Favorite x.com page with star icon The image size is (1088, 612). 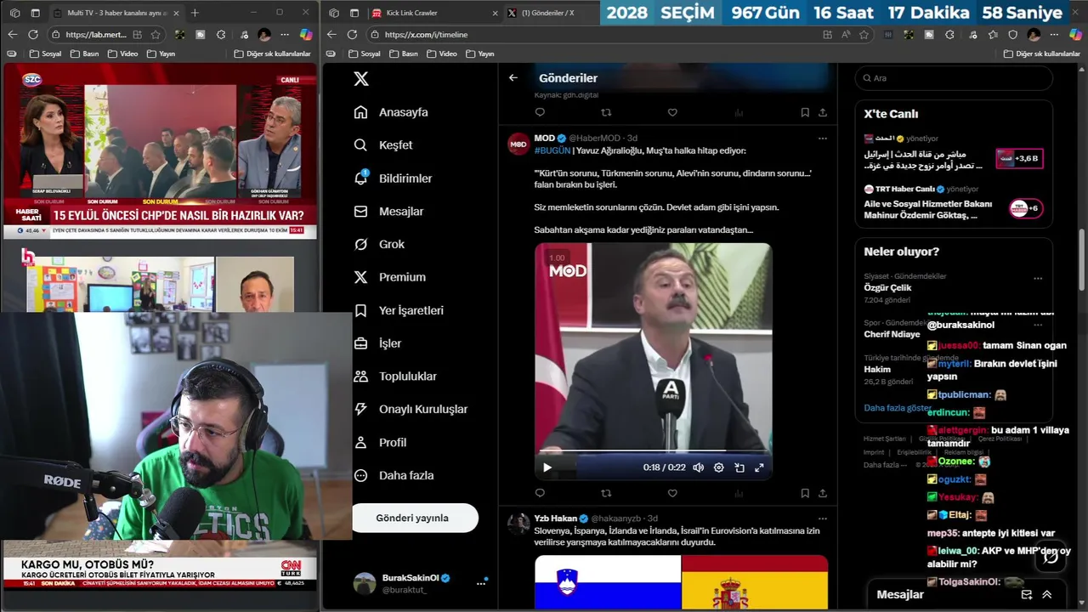pyautogui.click(x=864, y=35)
